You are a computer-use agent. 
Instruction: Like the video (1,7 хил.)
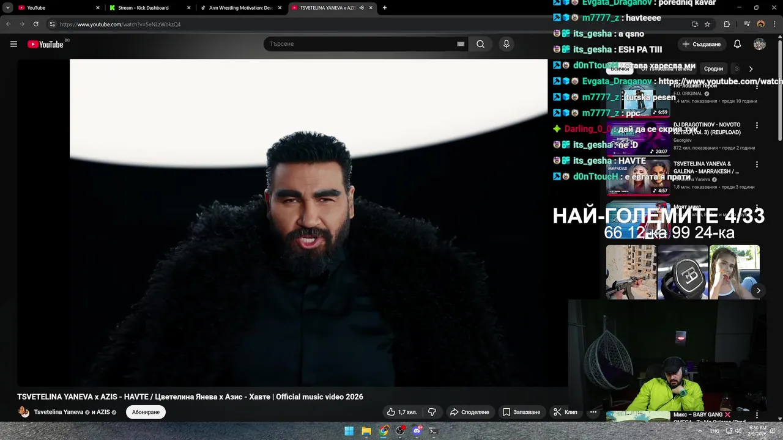(401, 412)
